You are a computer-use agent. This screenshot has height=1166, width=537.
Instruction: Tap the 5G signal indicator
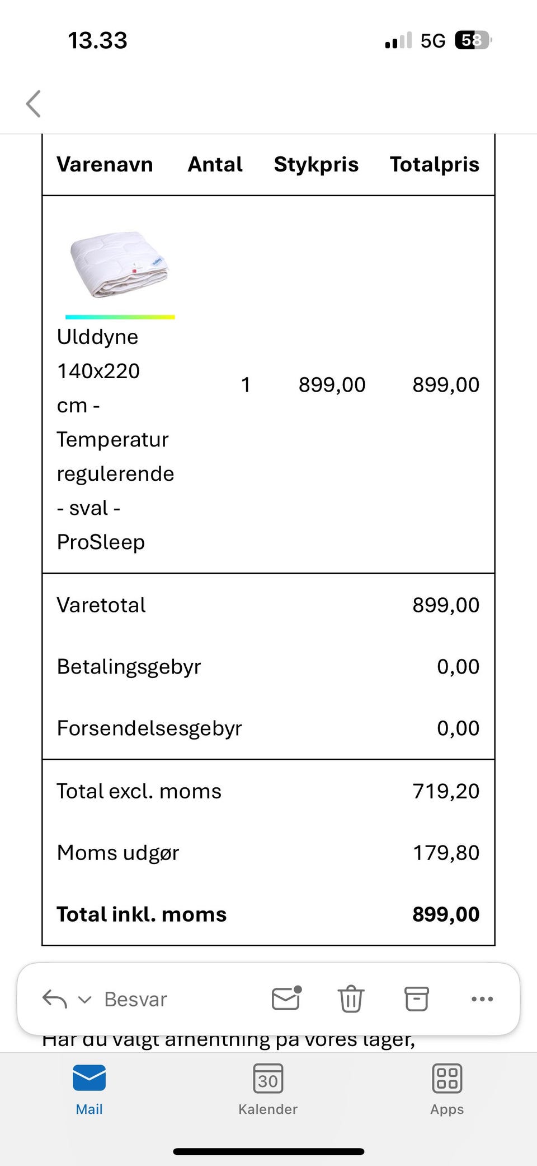pos(432,41)
